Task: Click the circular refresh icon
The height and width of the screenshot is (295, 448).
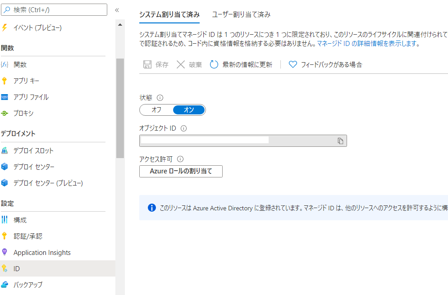Action: (214, 64)
